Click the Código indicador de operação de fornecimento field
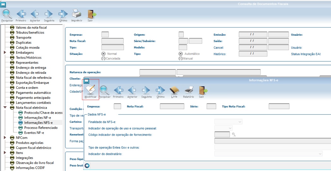The image size is (331, 171). click(x=222, y=135)
